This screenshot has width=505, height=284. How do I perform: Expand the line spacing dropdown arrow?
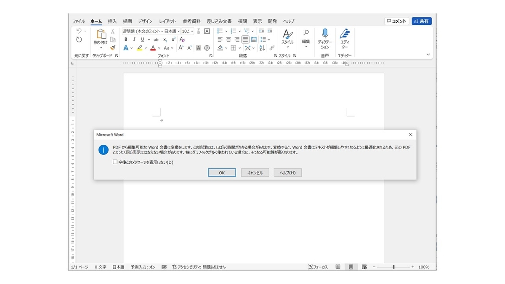(269, 40)
